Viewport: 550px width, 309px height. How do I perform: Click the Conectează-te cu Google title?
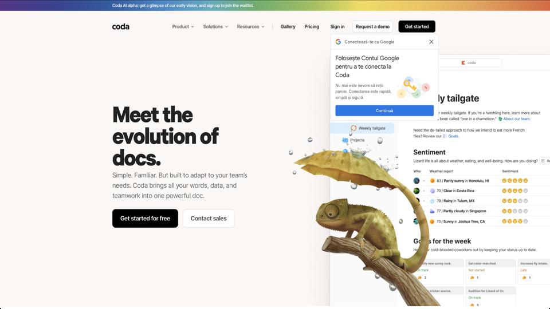click(x=370, y=42)
